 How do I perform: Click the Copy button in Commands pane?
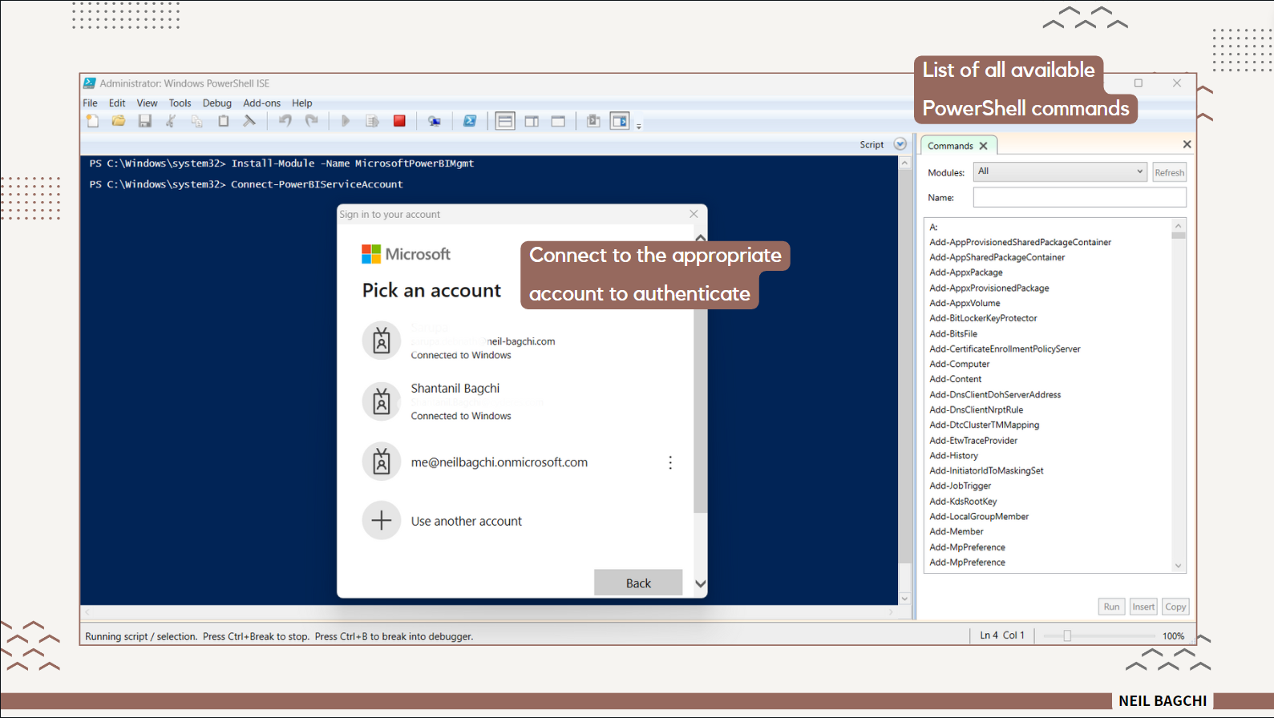(1175, 607)
